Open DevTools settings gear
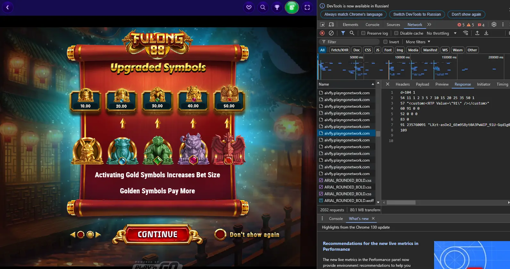510x269 pixels. point(494,25)
